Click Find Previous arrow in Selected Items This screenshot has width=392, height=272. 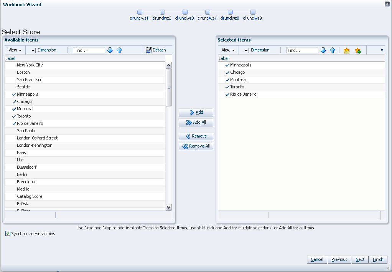[333, 50]
